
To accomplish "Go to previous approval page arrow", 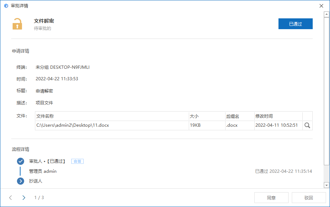I will click(10, 198).
